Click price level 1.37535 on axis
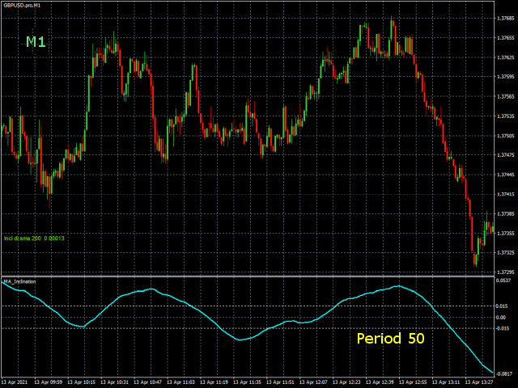Screen dimensions: 518x388 tap(505, 116)
